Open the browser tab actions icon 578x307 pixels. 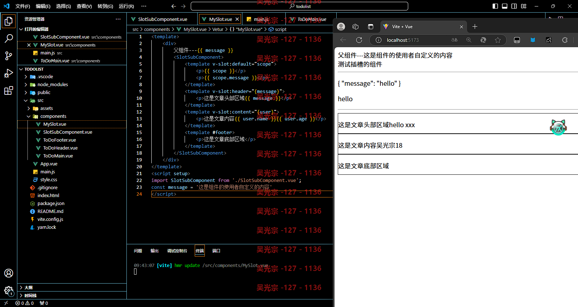[370, 27]
